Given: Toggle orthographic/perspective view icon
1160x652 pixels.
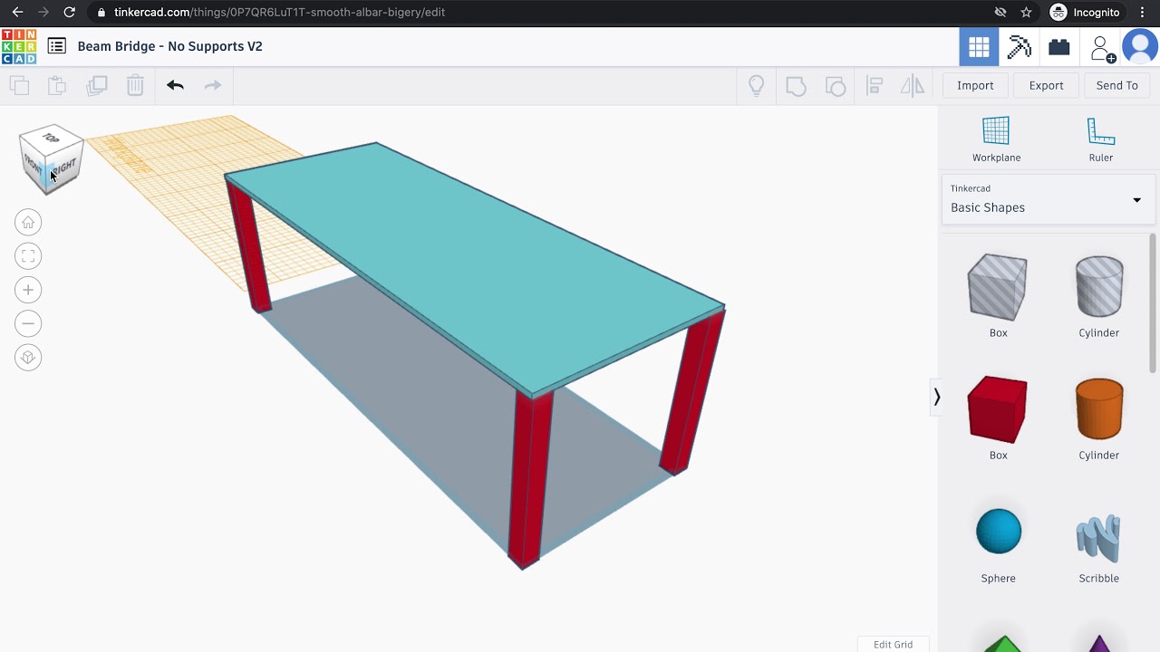Looking at the screenshot, I should click(28, 358).
